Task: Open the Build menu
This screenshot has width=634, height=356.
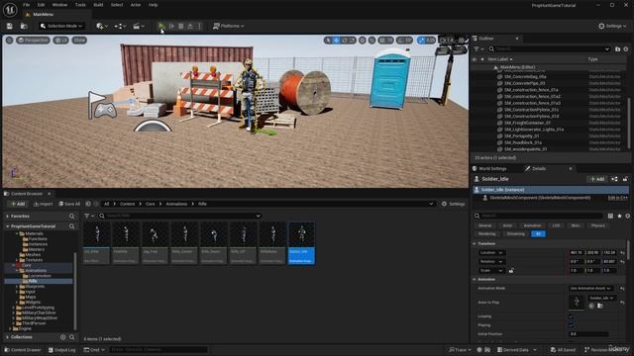Action: (x=98, y=5)
